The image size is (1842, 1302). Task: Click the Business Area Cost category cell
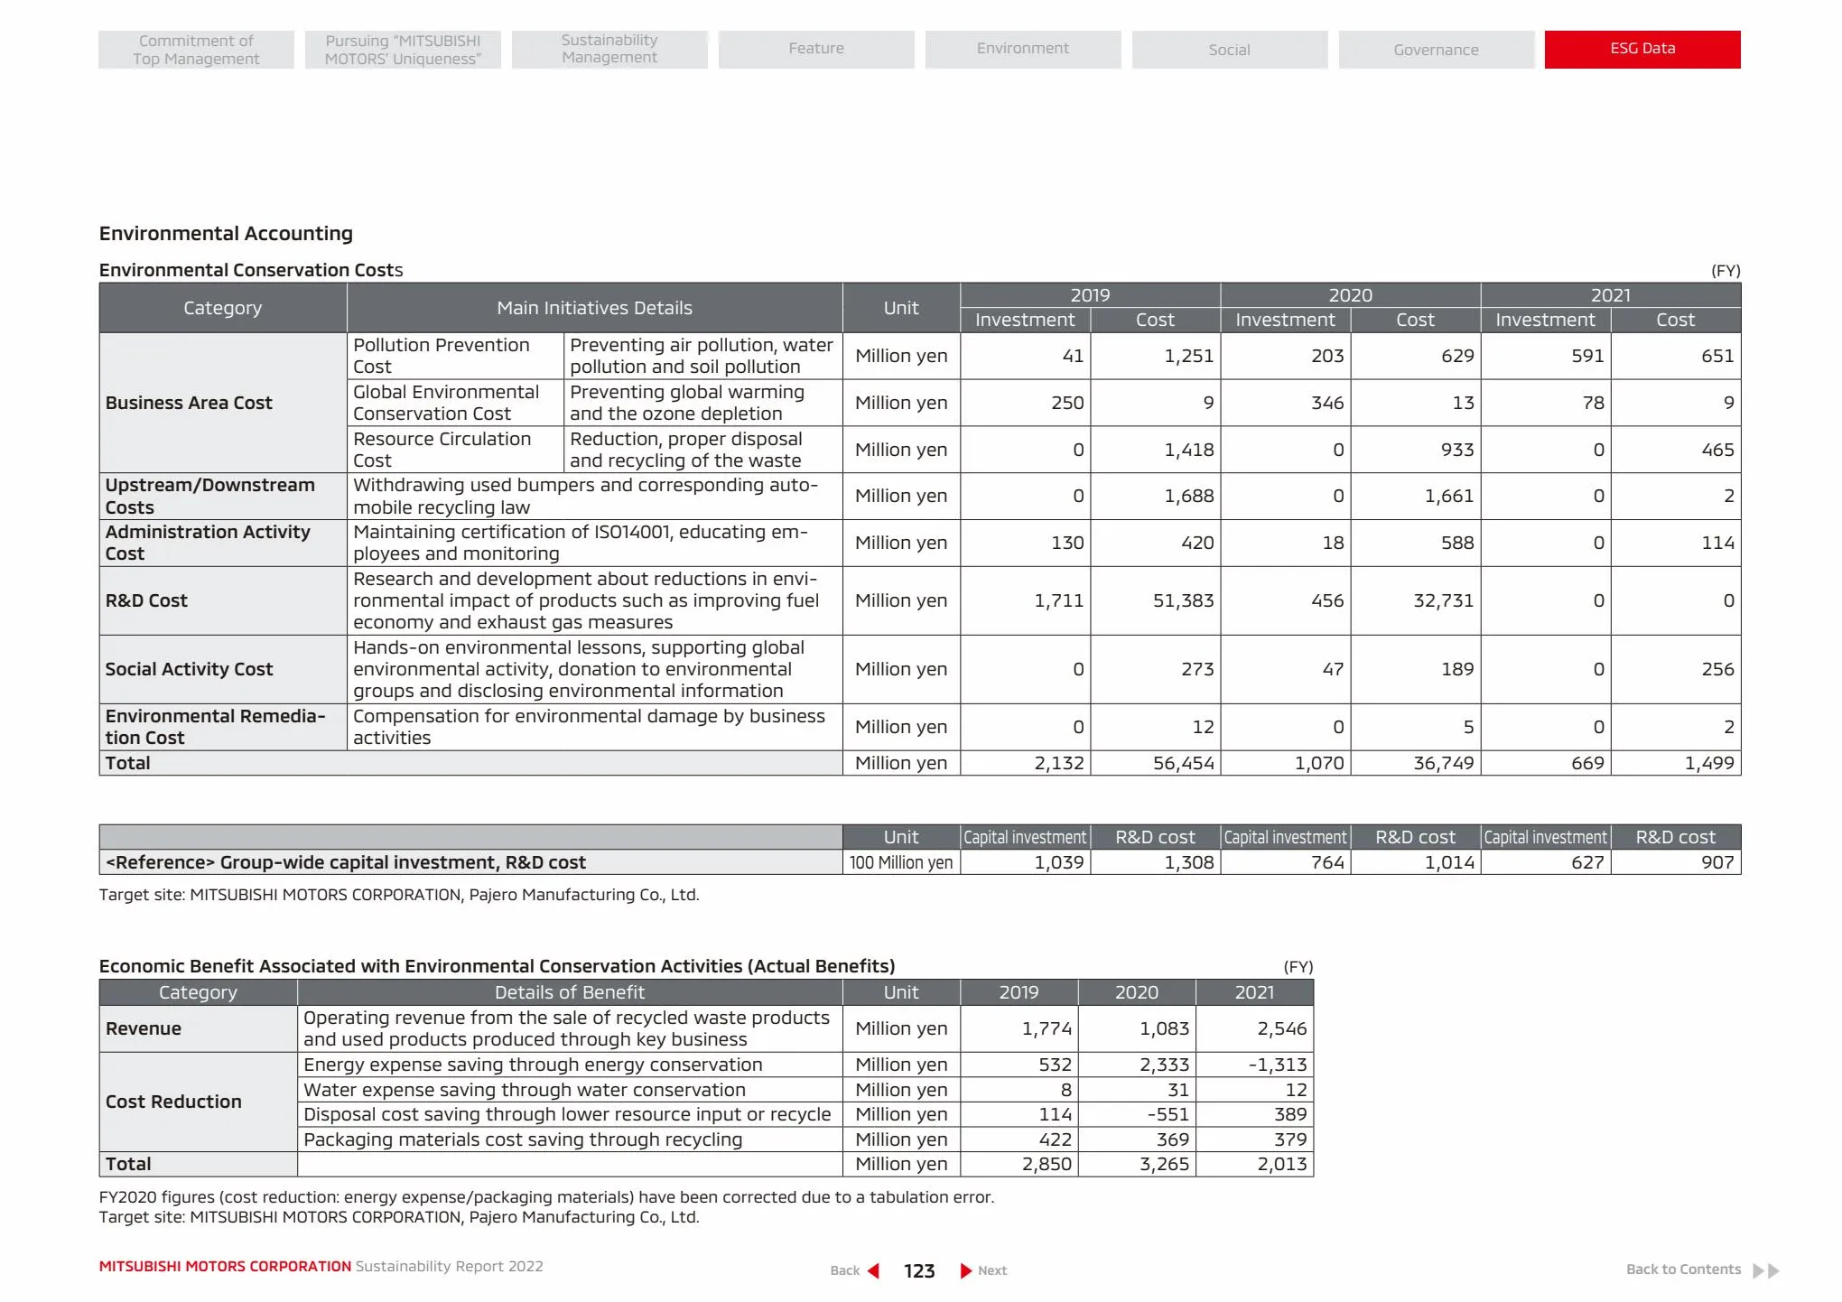223,403
